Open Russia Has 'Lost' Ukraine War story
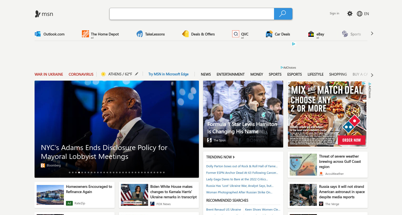 click(240, 186)
